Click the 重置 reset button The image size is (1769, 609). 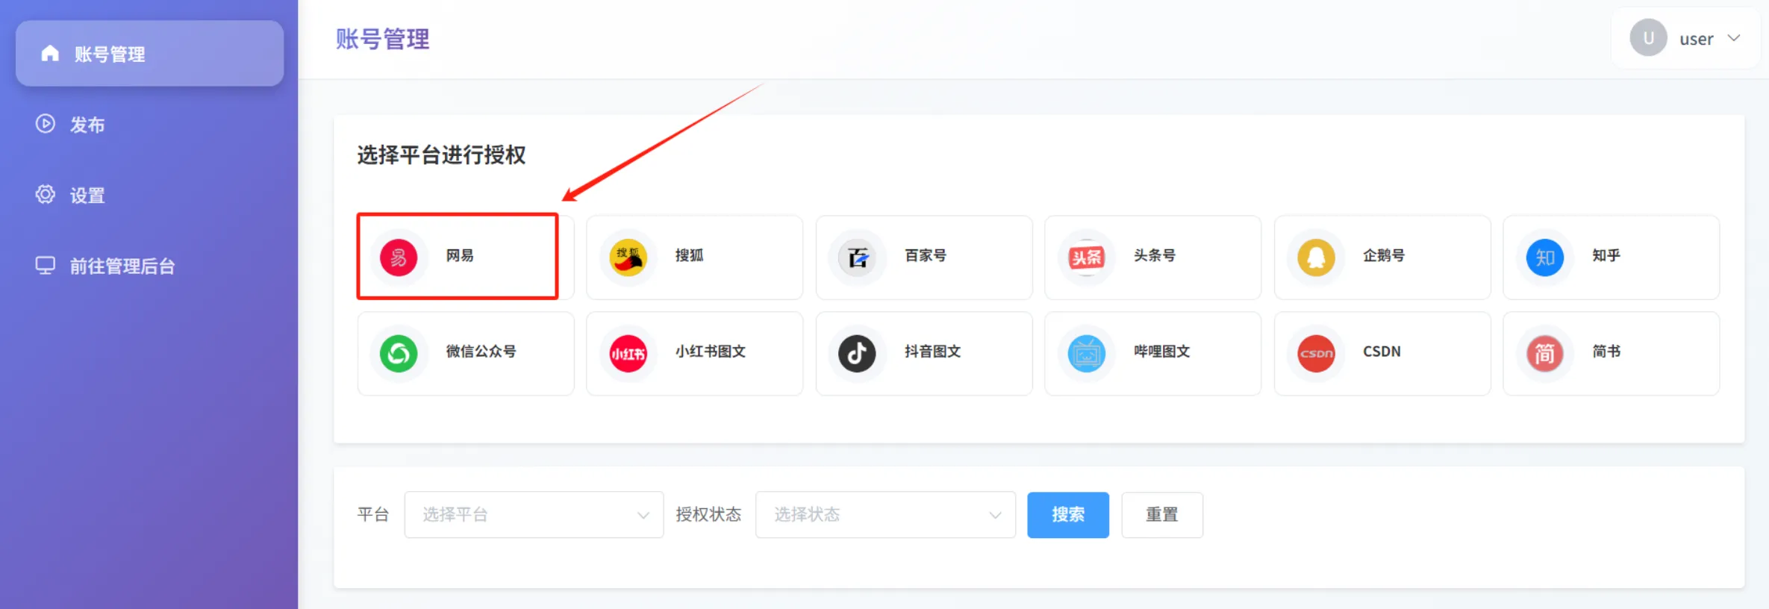pos(1162,514)
